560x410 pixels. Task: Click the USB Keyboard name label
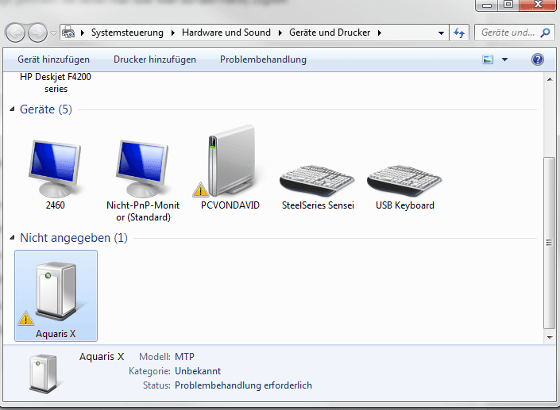404,205
